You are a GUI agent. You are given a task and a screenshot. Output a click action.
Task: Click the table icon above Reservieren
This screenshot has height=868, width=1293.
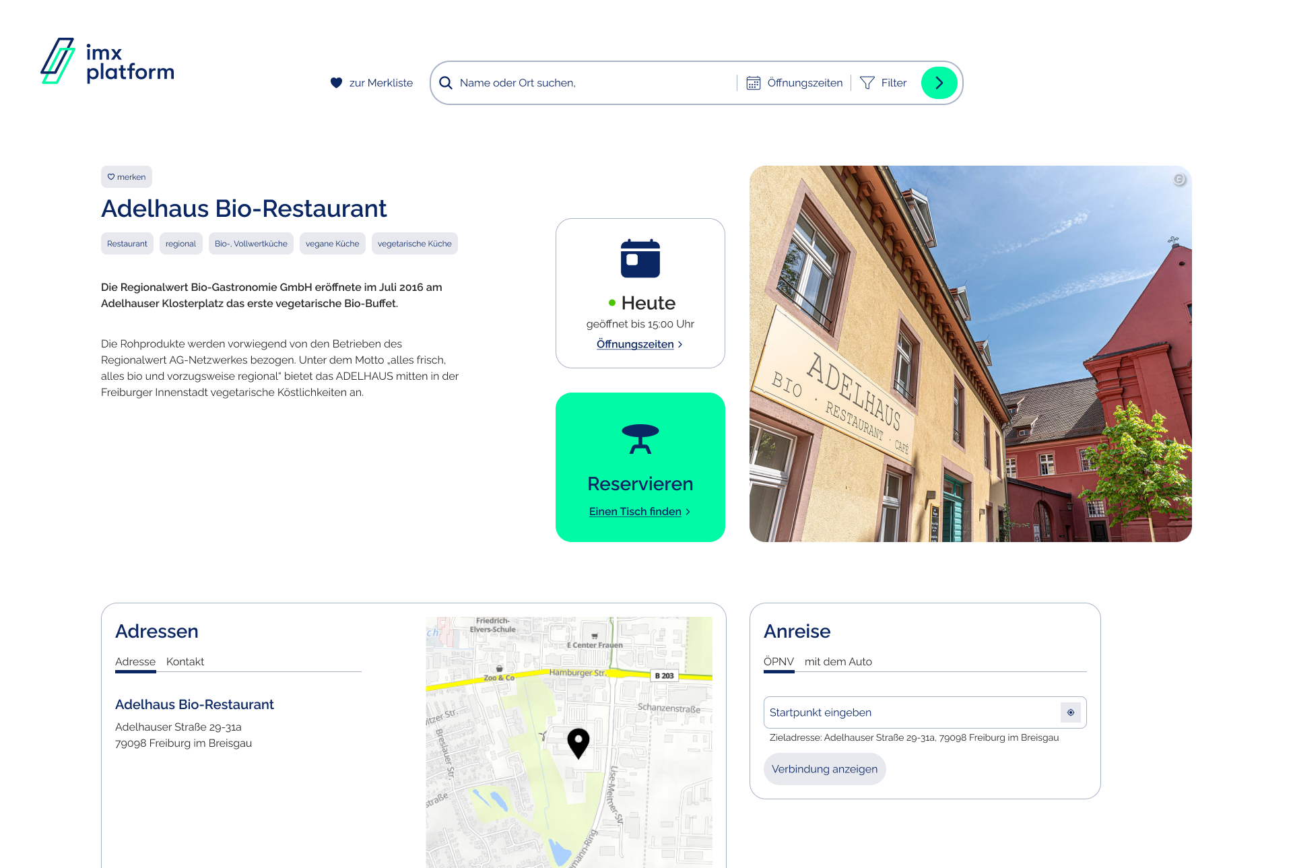tap(640, 439)
